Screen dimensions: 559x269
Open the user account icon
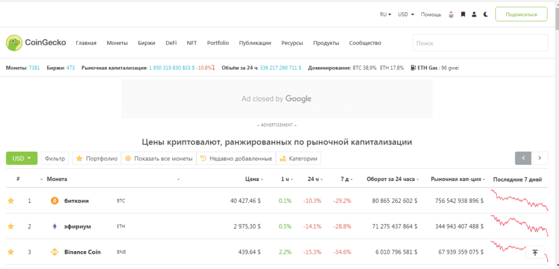(474, 15)
